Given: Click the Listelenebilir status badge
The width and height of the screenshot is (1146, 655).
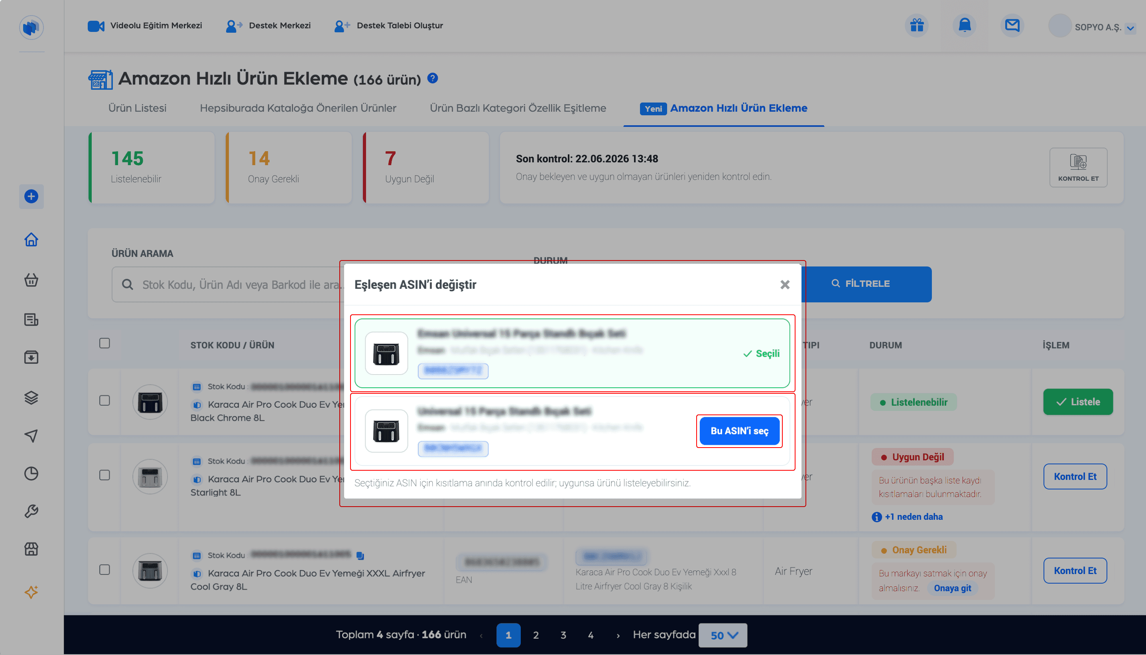Looking at the screenshot, I should [x=914, y=402].
